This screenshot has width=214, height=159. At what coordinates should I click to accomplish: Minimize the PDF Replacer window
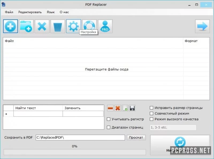(x=189, y=5)
